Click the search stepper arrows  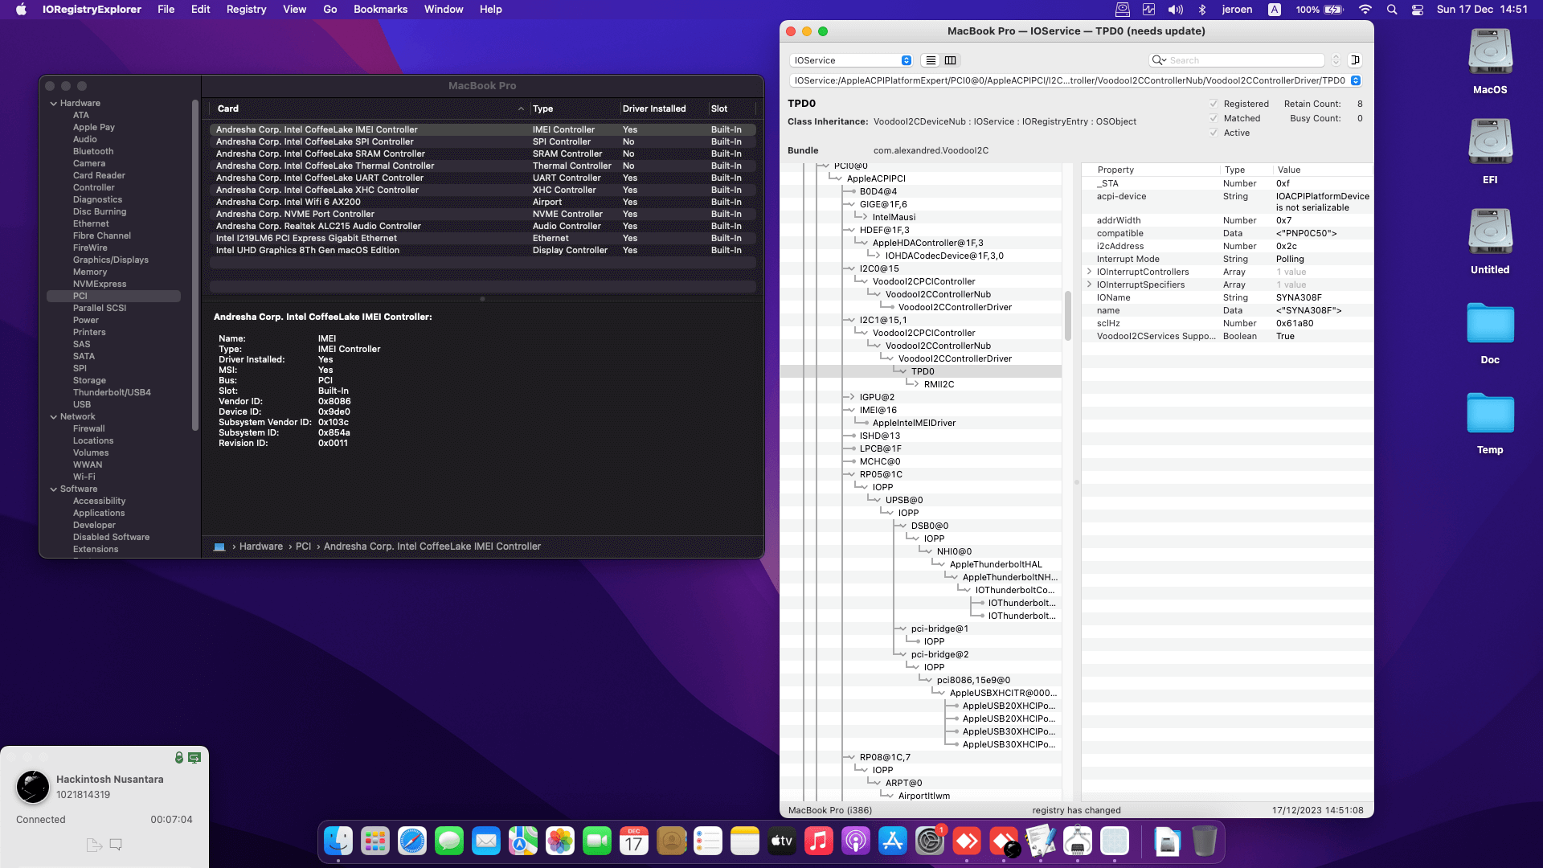coord(1336,60)
